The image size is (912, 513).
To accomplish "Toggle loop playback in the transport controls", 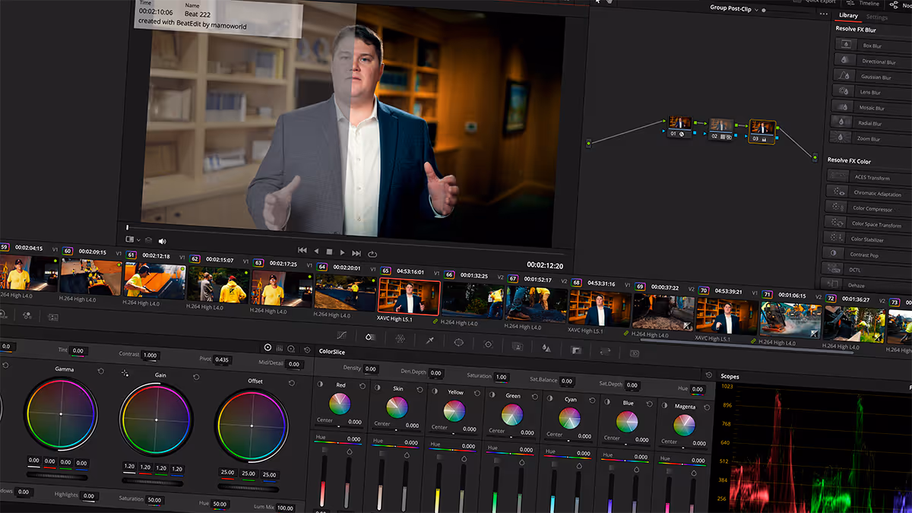I will click(372, 254).
